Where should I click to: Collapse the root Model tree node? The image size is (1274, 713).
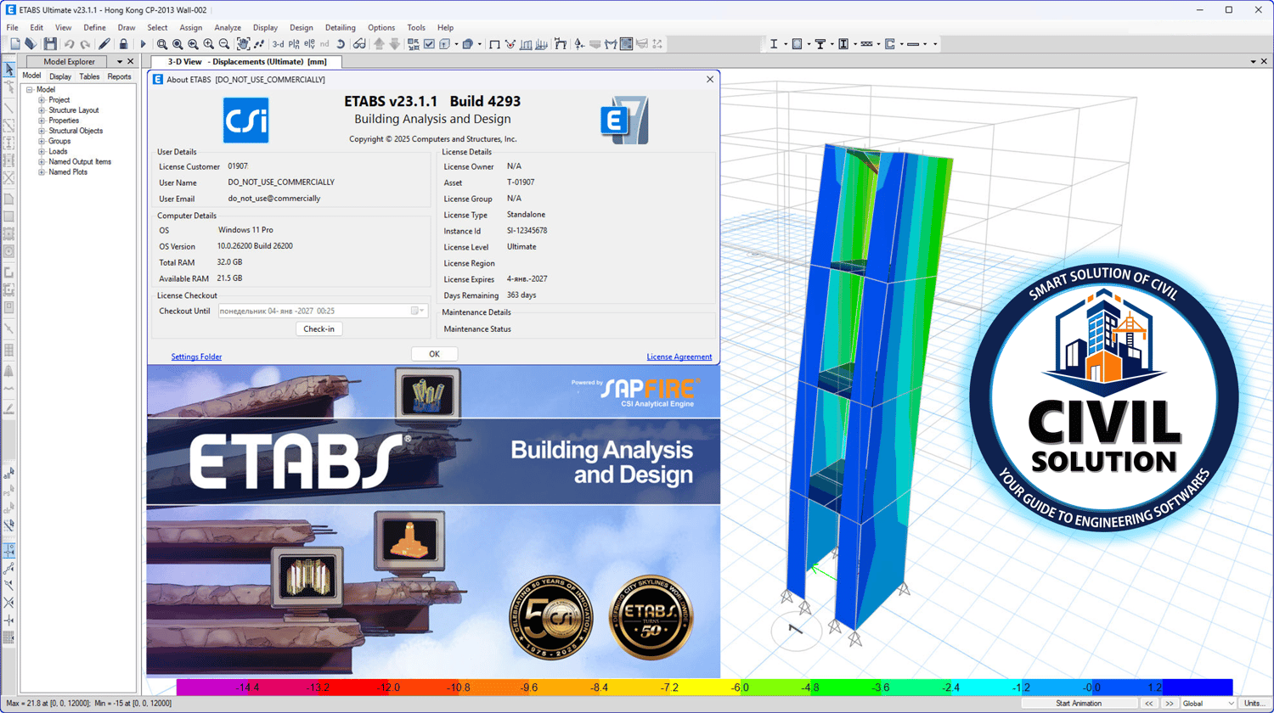(30, 90)
